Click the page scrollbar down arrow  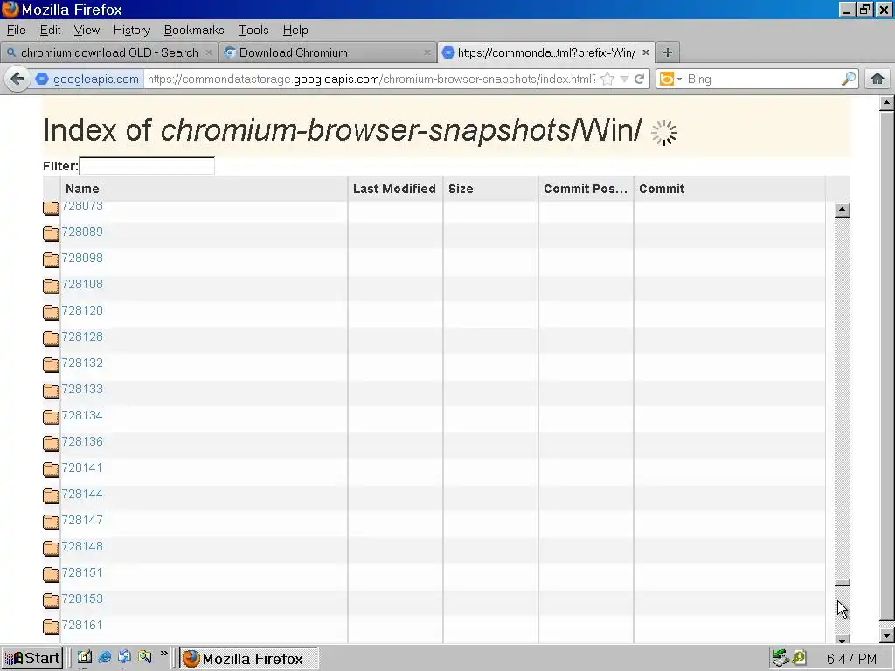click(886, 635)
